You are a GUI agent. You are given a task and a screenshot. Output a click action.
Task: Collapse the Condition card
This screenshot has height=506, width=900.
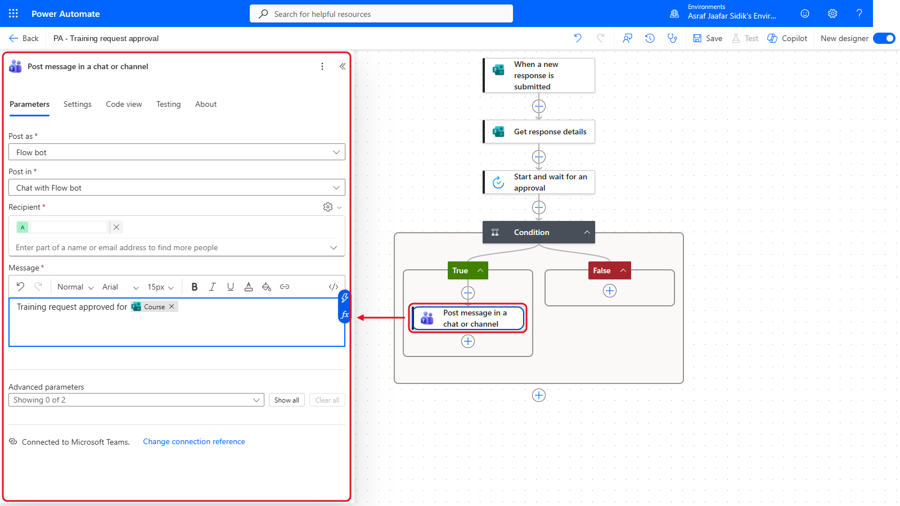(587, 232)
